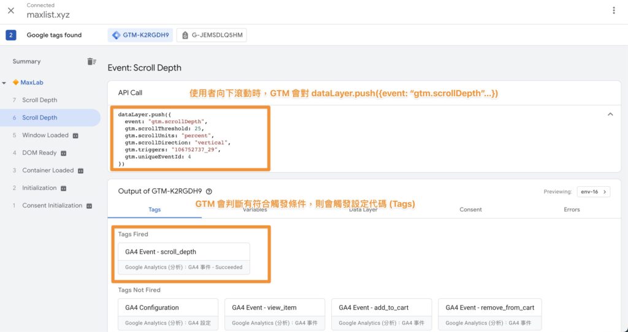
Task: Click the help icon next to Output of GTM-K2RGDH9
Action: [209, 192]
